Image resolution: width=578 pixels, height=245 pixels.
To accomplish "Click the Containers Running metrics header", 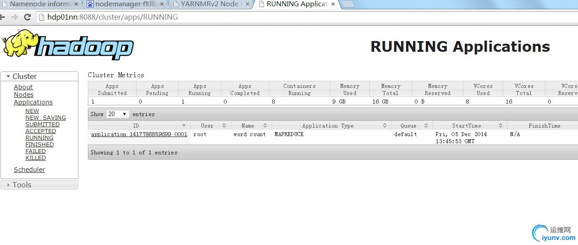I will pyautogui.click(x=299, y=90).
